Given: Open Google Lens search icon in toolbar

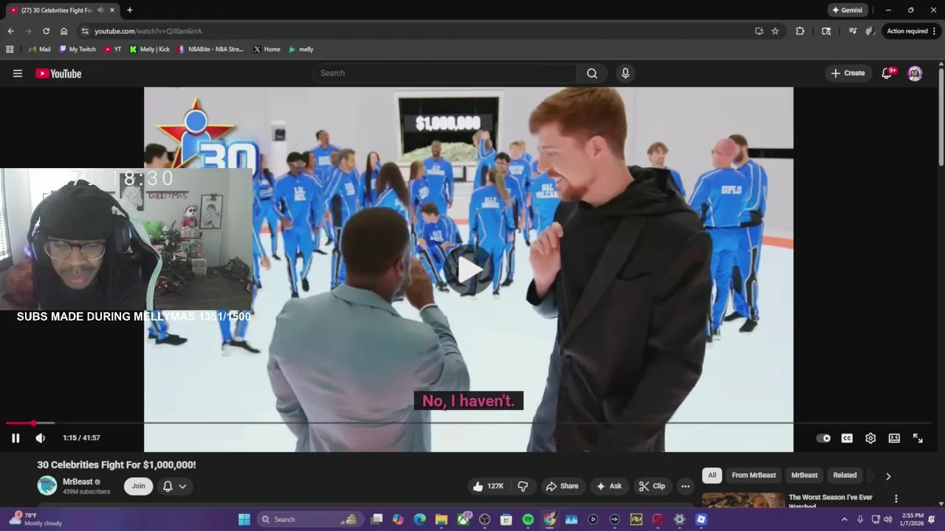Looking at the screenshot, I should tap(826, 31).
